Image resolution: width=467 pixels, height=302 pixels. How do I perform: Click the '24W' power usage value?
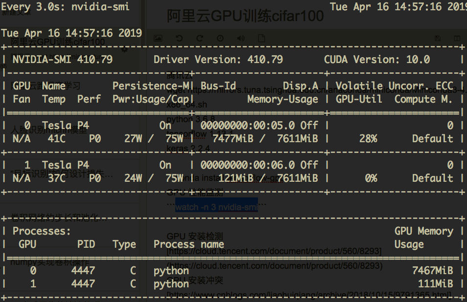133,178
